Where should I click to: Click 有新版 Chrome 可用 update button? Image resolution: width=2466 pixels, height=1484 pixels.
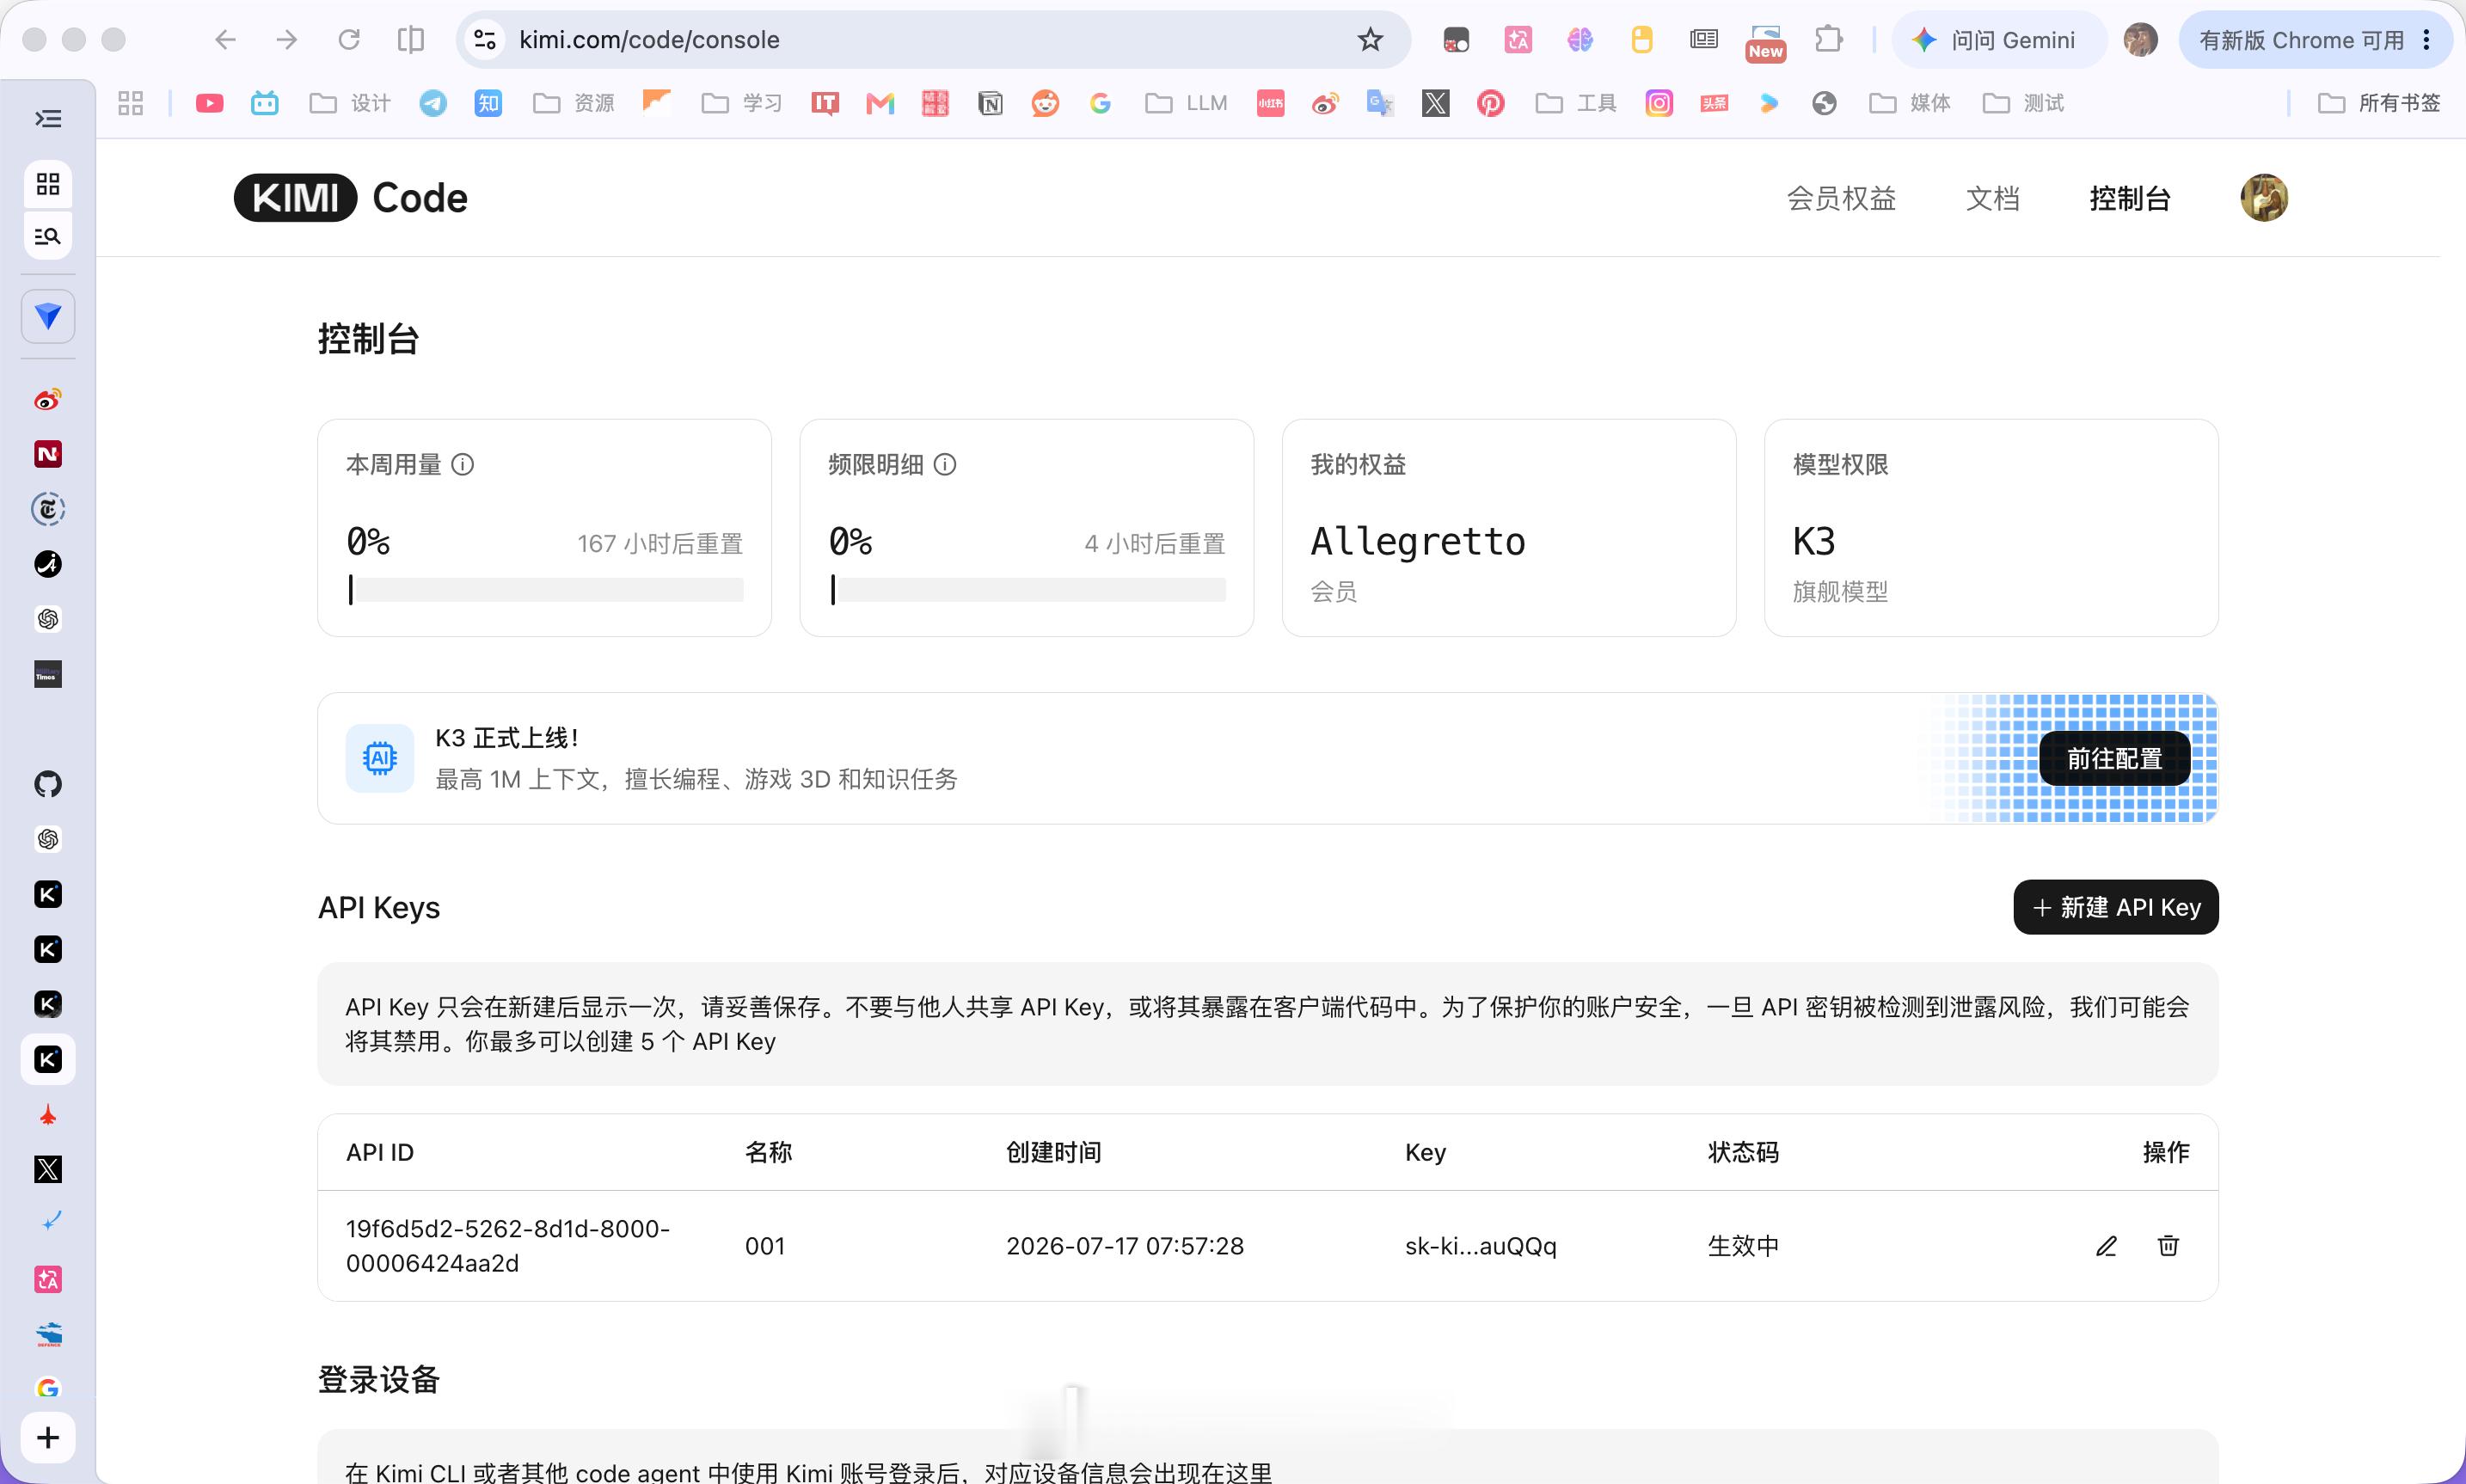(2315, 40)
